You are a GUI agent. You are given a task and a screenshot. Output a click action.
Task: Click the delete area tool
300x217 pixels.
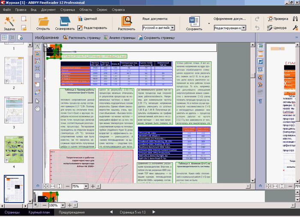[x=38, y=84]
